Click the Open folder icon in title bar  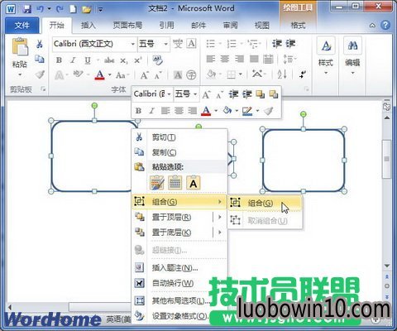click(87, 9)
